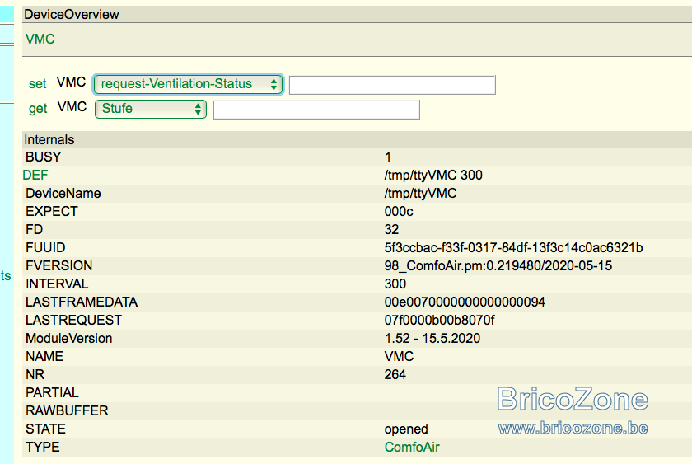Click the DeviceName row label
The image size is (692, 464).
(63, 193)
